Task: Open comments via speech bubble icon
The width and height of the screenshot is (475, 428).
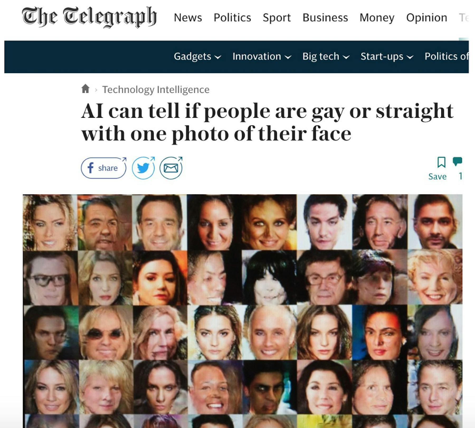Action: point(457,161)
